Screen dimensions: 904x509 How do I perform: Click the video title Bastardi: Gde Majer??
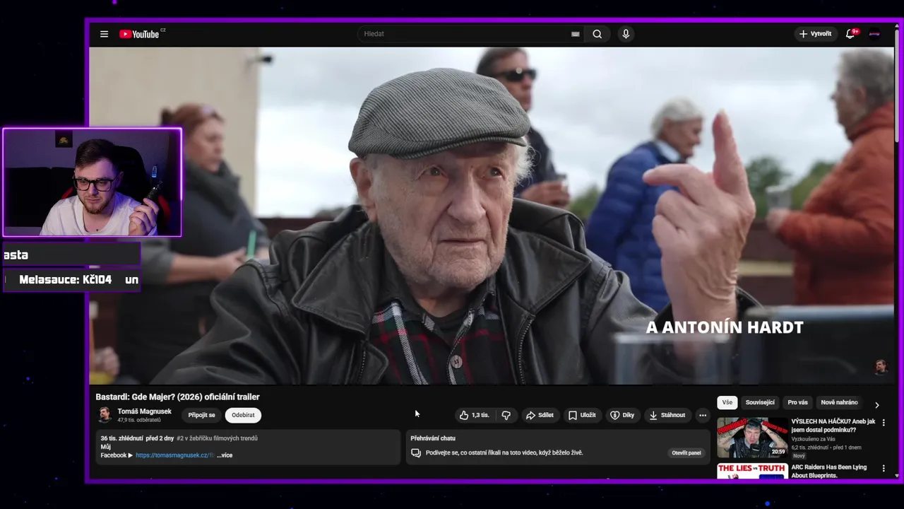pyautogui.click(x=178, y=397)
